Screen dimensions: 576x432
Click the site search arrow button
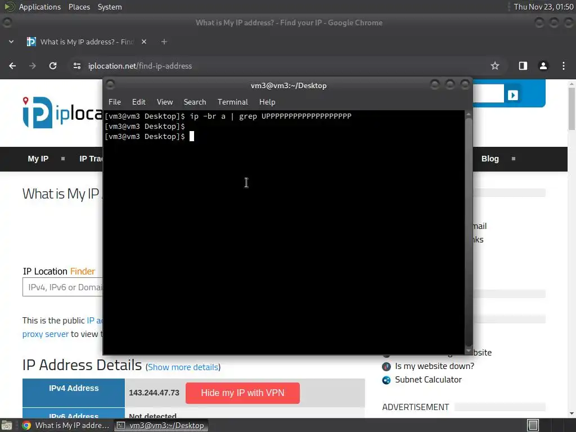click(x=513, y=95)
